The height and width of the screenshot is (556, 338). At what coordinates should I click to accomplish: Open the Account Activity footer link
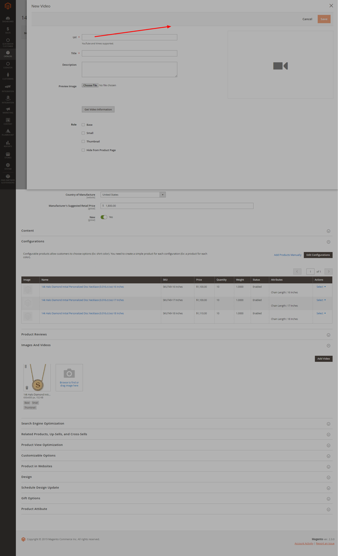point(304,544)
